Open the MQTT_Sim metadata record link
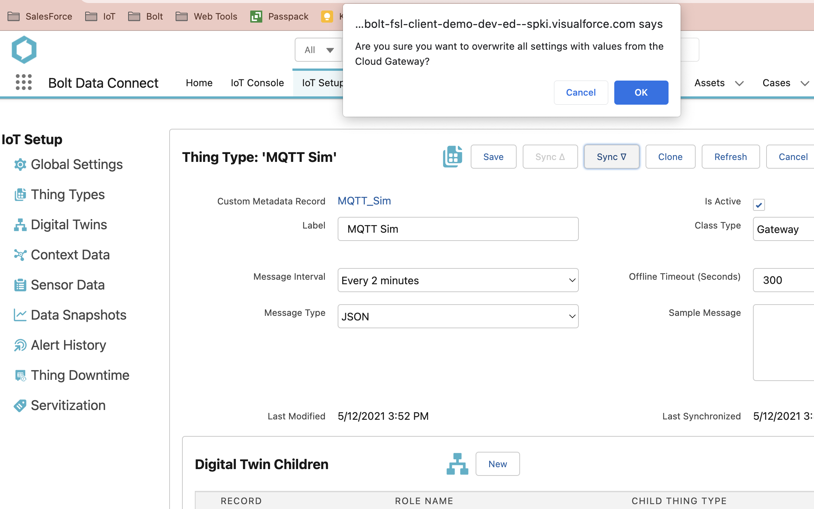Image resolution: width=814 pixels, height=509 pixels. (x=364, y=201)
